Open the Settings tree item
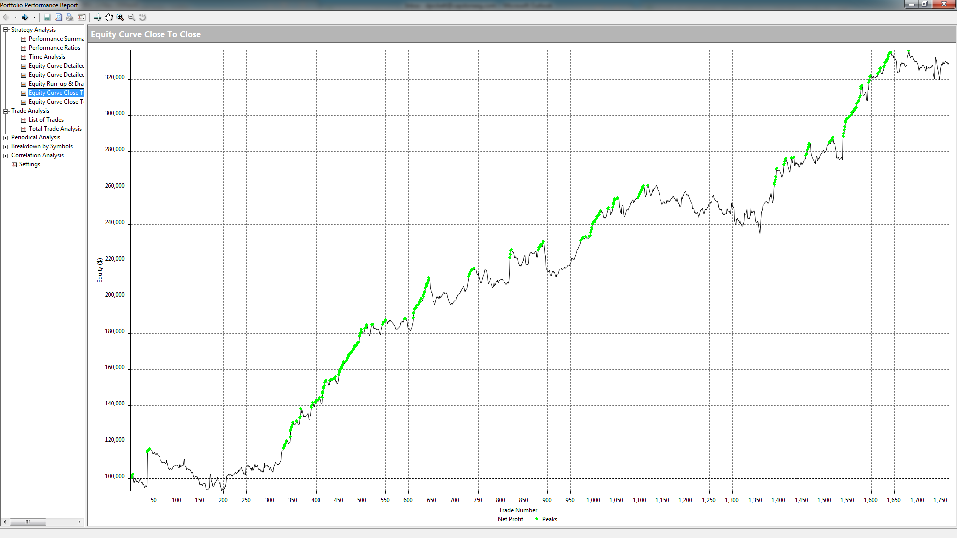The height and width of the screenshot is (538, 957). tap(30, 164)
